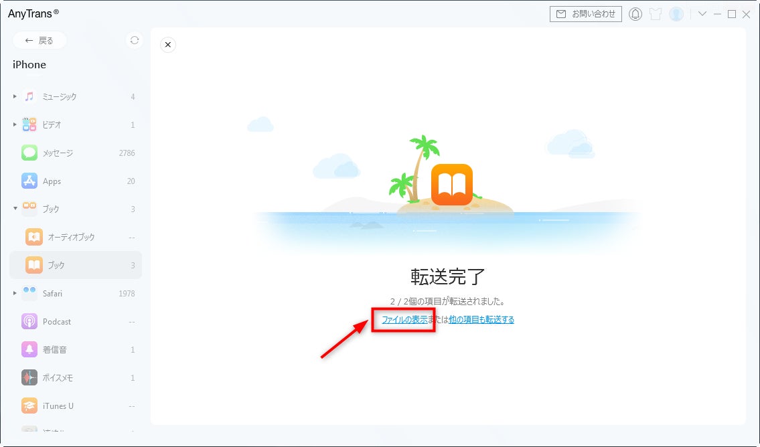Click the shirt/skin icon in title bar
Image resolution: width=760 pixels, height=447 pixels.
(x=656, y=14)
